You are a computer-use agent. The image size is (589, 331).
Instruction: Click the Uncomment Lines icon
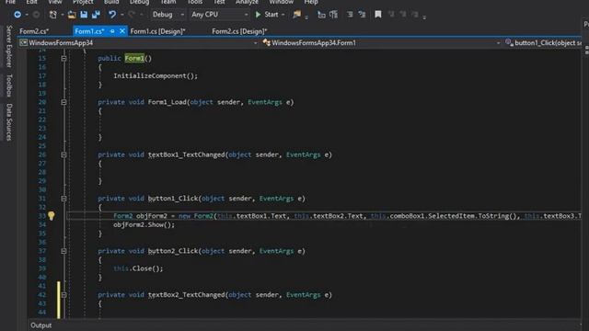coord(362,15)
